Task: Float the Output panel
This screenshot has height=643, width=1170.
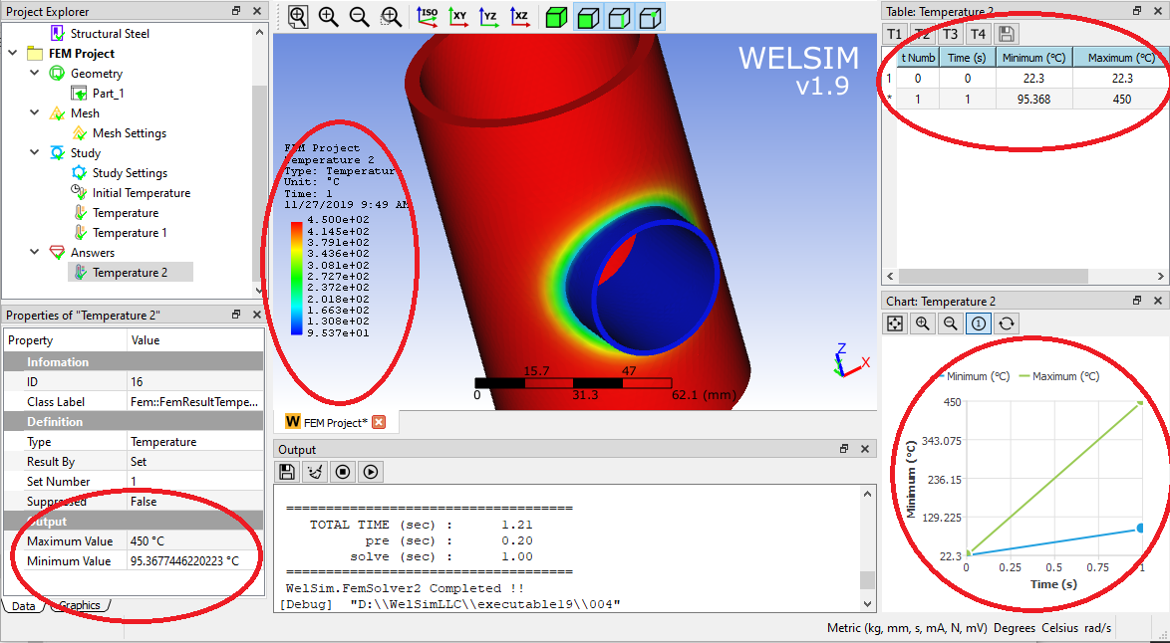Action: pyautogui.click(x=844, y=449)
